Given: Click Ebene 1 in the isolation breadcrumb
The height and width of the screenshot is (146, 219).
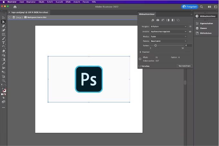Looking at the screenshot, I should [x=19, y=17].
